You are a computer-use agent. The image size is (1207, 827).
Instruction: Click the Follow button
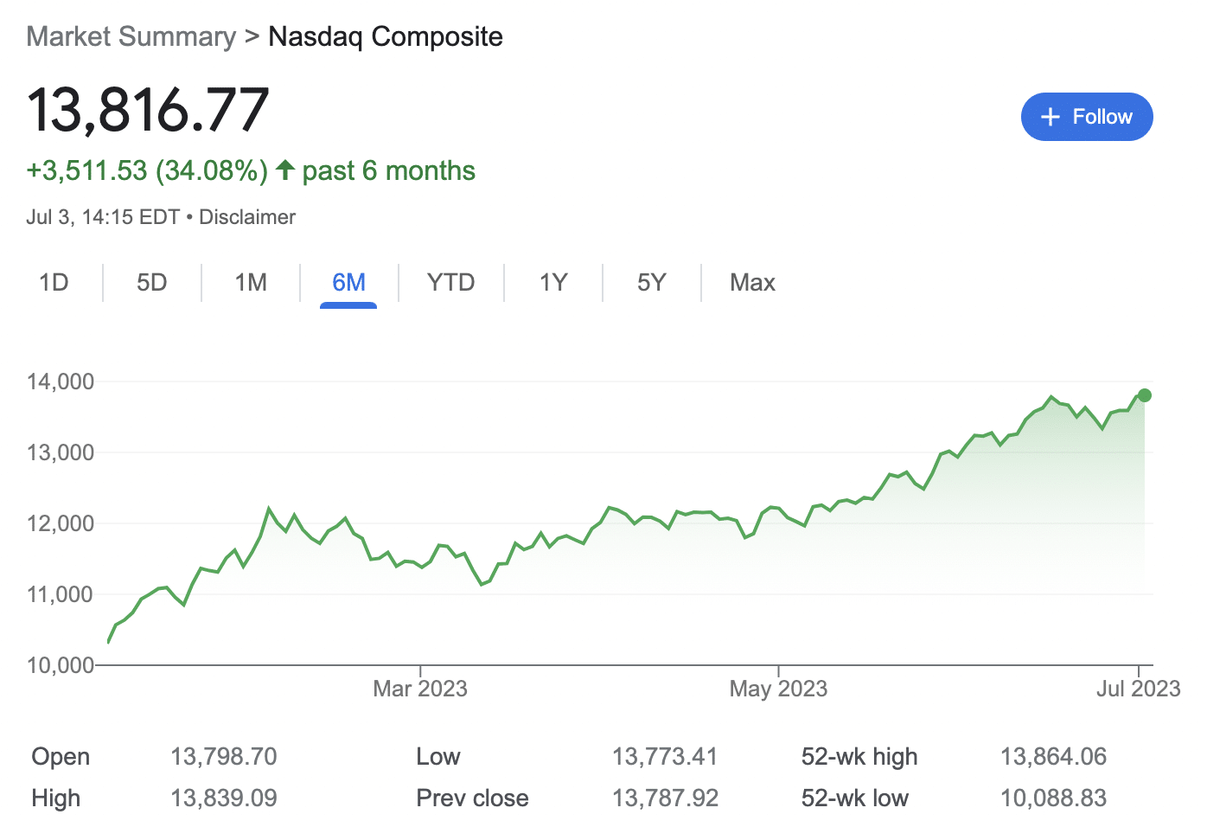click(1087, 117)
